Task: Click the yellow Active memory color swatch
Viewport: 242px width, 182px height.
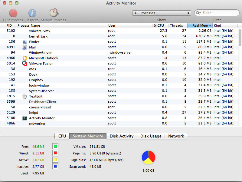Action: point(55,160)
